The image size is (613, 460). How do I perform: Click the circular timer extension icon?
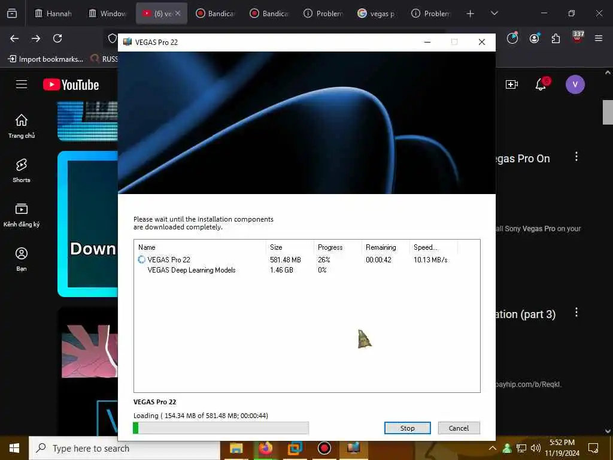coord(512,38)
